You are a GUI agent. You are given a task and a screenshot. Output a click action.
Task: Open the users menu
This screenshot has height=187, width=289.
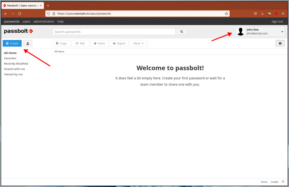pyautogui.click(x=26, y=22)
